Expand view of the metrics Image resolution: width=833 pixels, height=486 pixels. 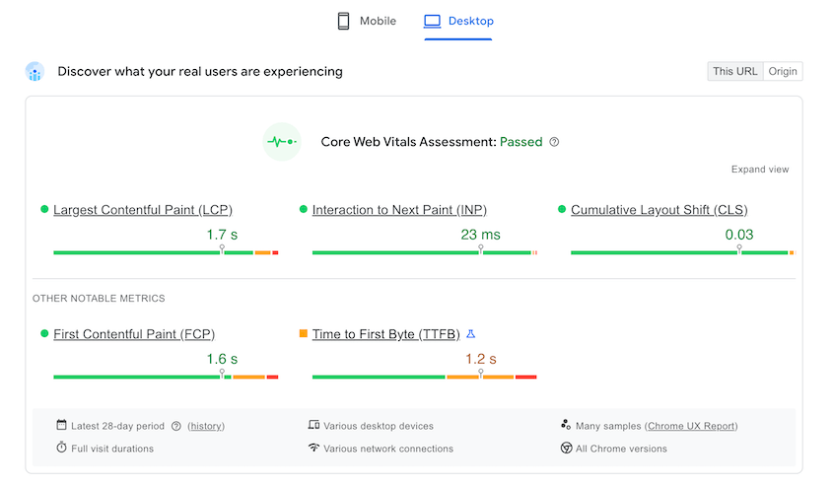coord(759,170)
